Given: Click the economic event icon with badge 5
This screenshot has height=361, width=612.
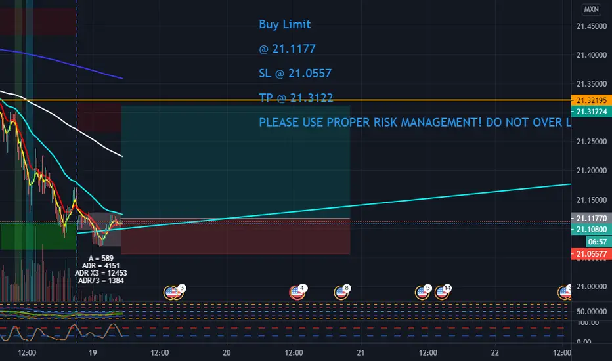Looking at the screenshot, I should 422,292.
